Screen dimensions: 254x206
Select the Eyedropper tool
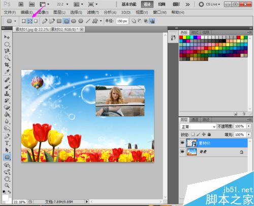click(7, 72)
